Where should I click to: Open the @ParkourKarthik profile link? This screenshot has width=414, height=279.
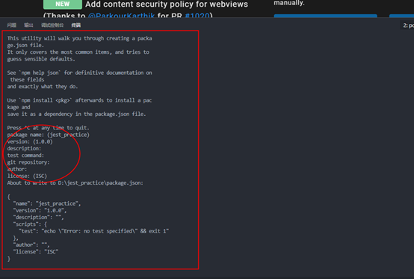tap(121, 16)
